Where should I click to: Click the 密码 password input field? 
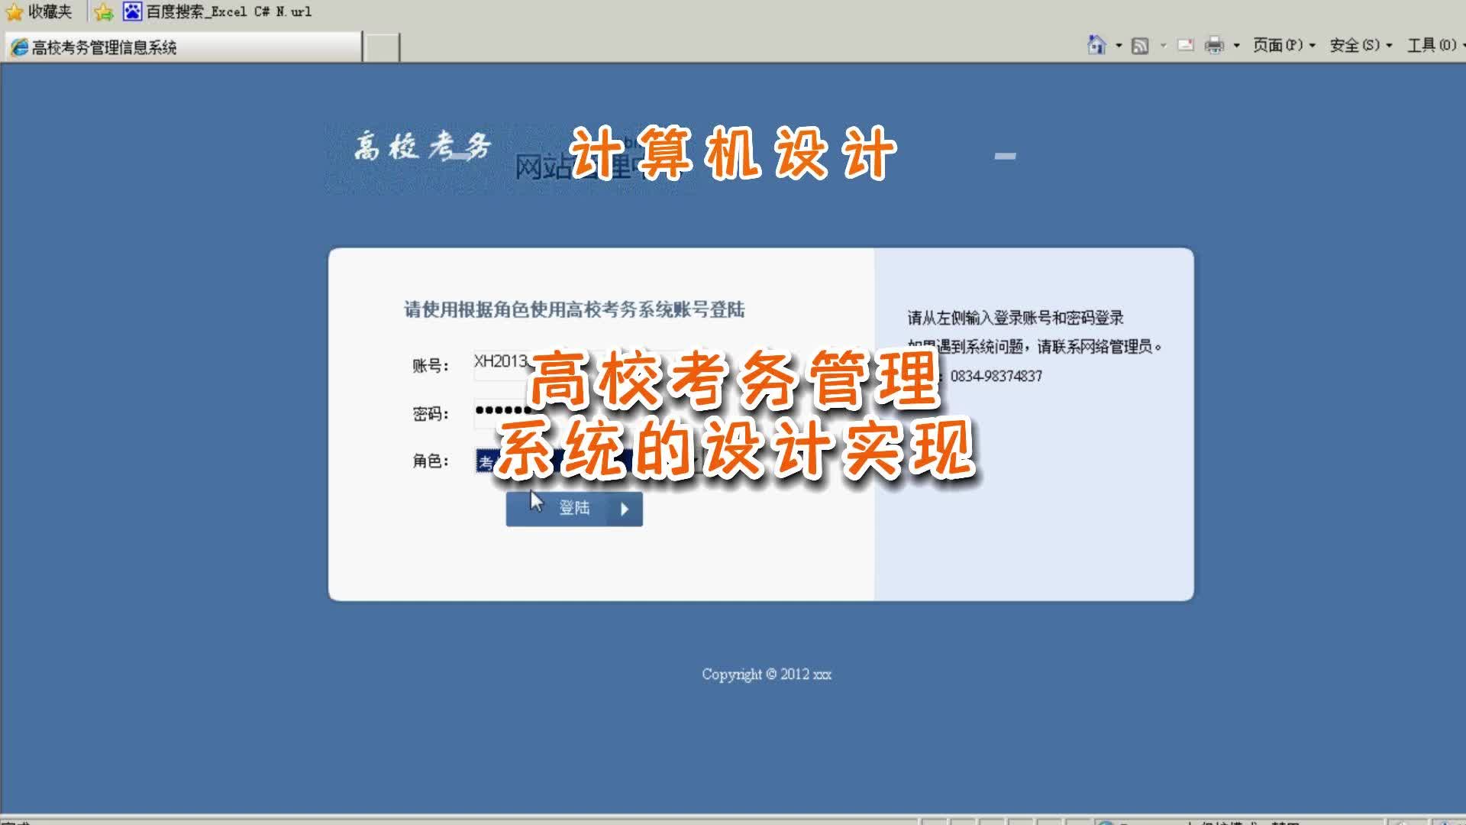(588, 412)
